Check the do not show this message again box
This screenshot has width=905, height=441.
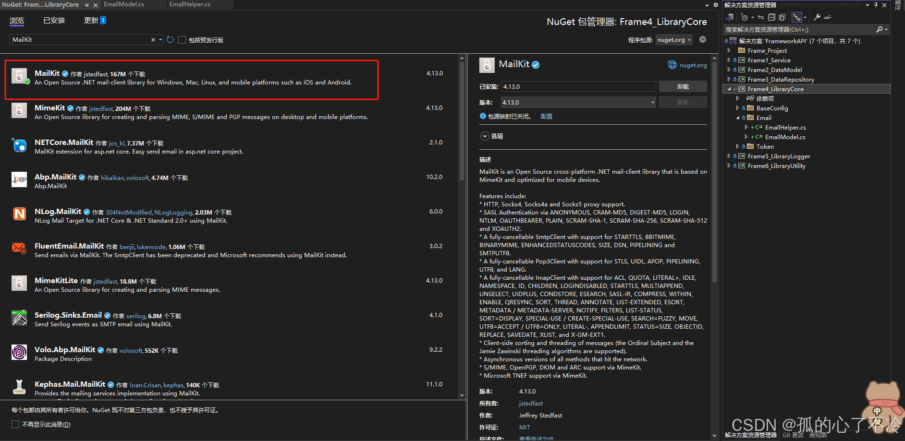point(15,424)
